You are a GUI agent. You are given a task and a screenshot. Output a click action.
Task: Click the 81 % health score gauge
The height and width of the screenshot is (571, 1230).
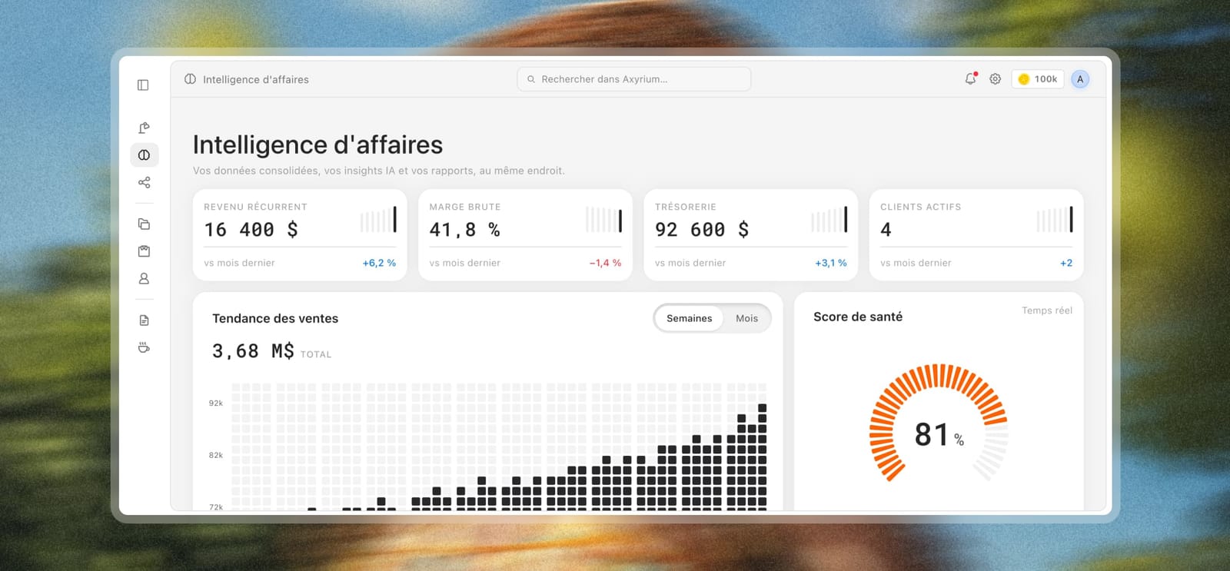click(x=939, y=423)
